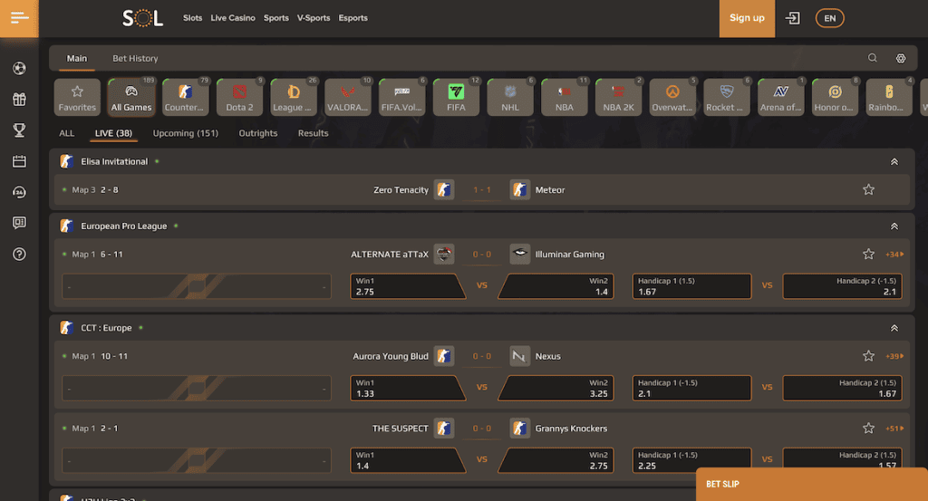
Task: Open the soccer ball sidebar icon
Action: (19, 69)
